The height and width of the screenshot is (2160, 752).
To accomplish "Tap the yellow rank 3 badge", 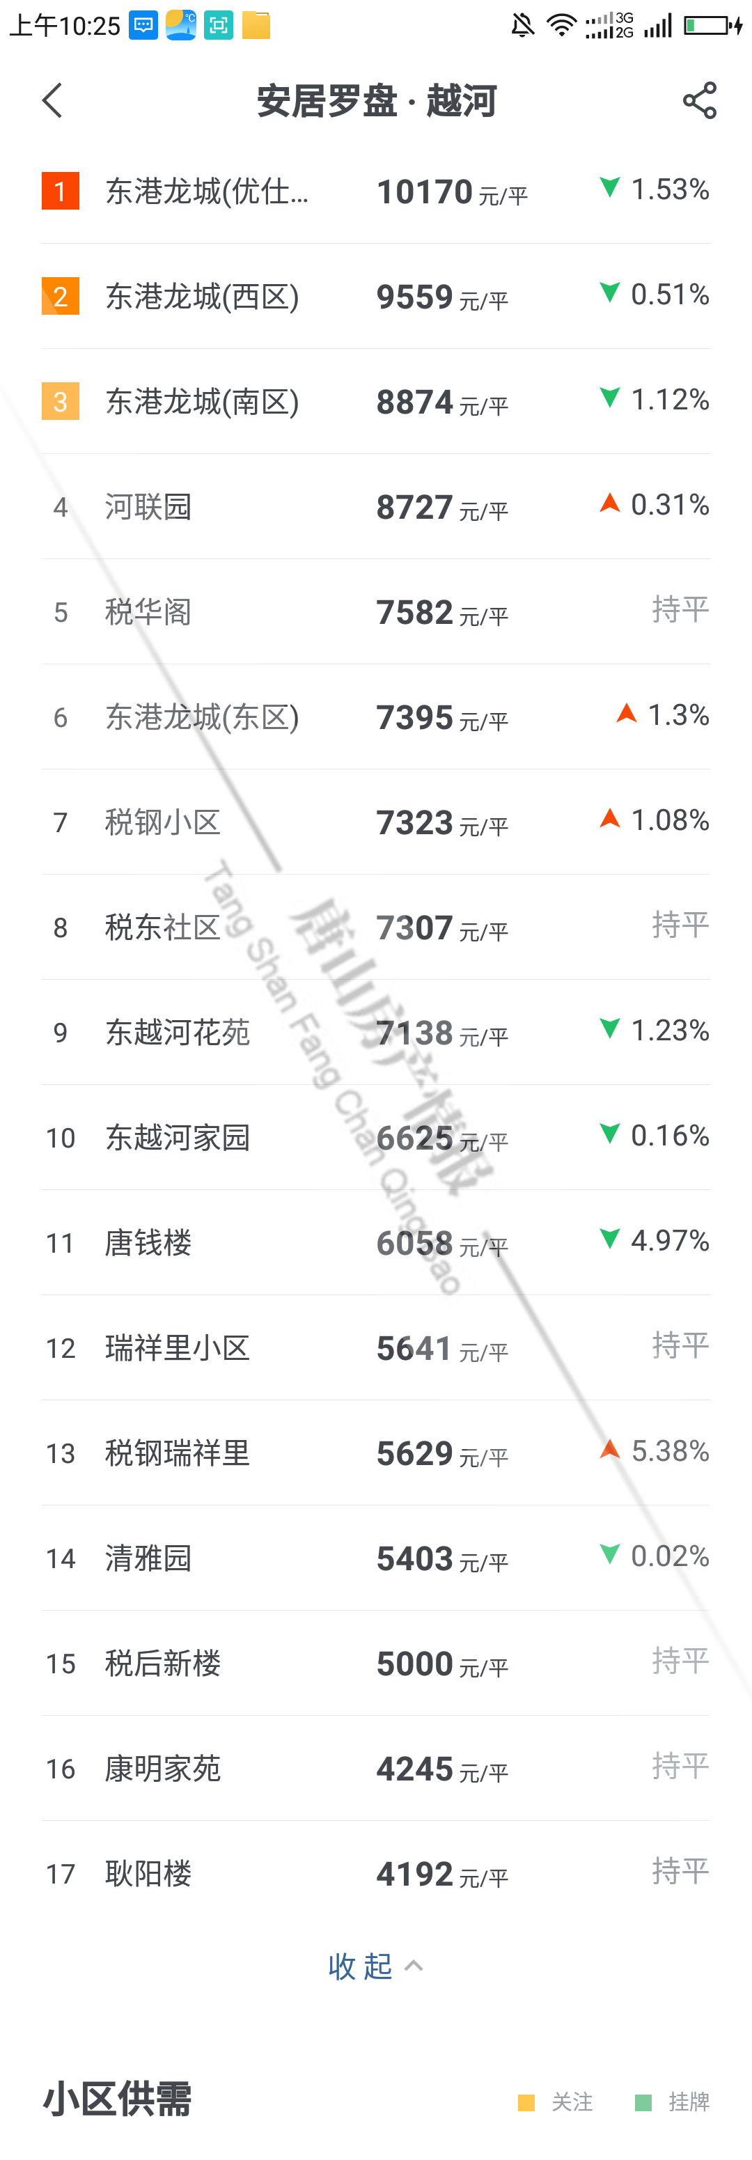I will (61, 402).
